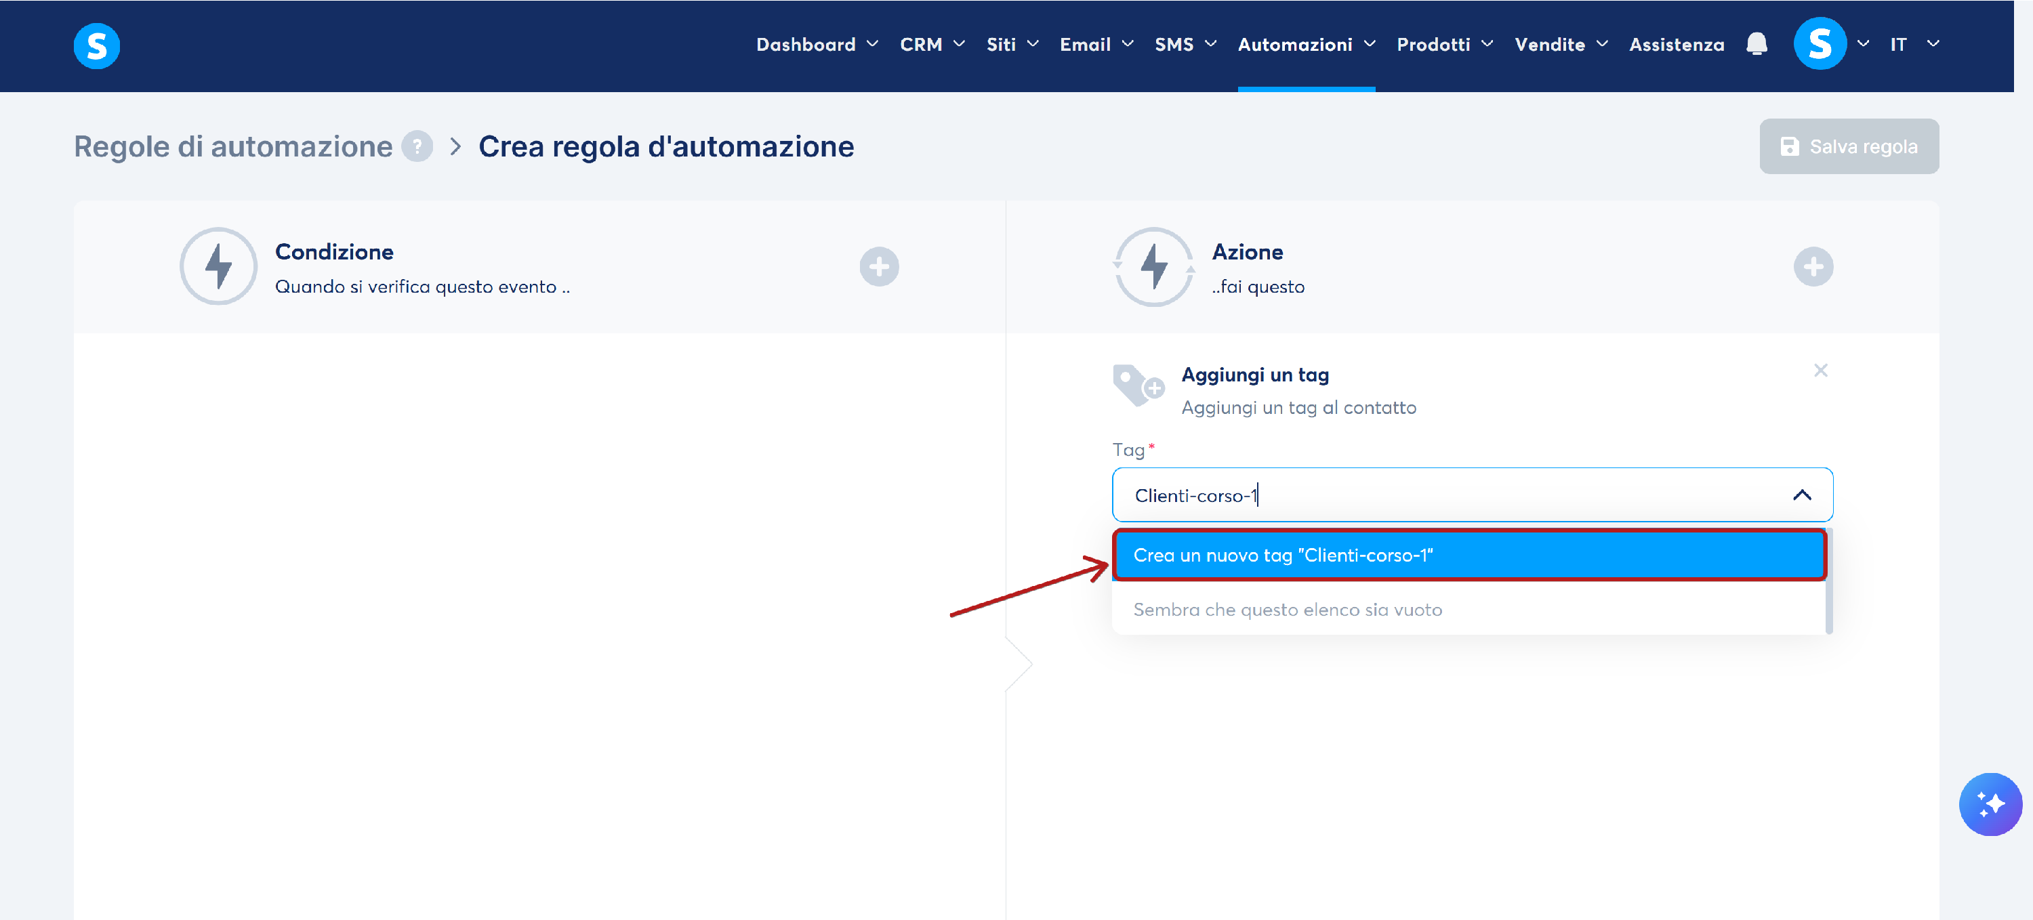Click the Aggiungi un tag icon

(x=1137, y=386)
